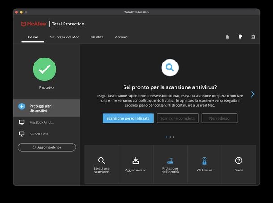The width and height of the screenshot is (273, 203).
Task: Open the Sicurezza del Mac tab
Action: (x=64, y=37)
